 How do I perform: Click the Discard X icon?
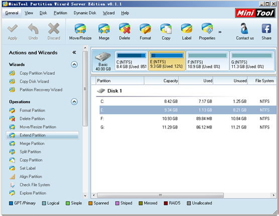tap(54, 29)
